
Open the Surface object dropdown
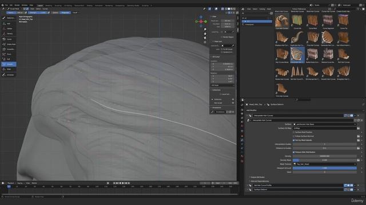(x=325, y=124)
